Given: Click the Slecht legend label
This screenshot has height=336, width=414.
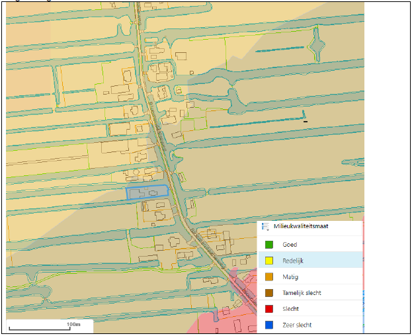Looking at the screenshot, I should (x=291, y=309).
